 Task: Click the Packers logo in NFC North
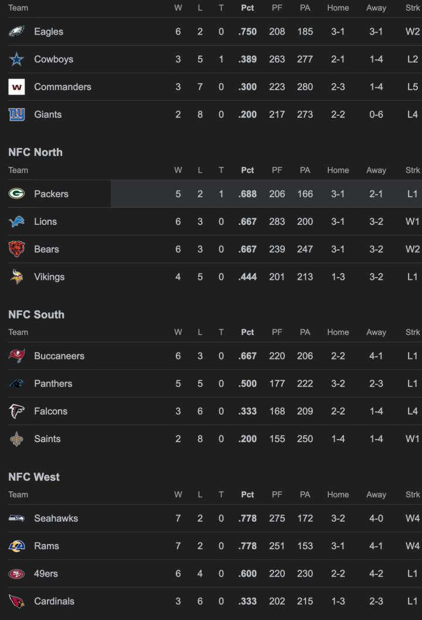click(x=16, y=194)
